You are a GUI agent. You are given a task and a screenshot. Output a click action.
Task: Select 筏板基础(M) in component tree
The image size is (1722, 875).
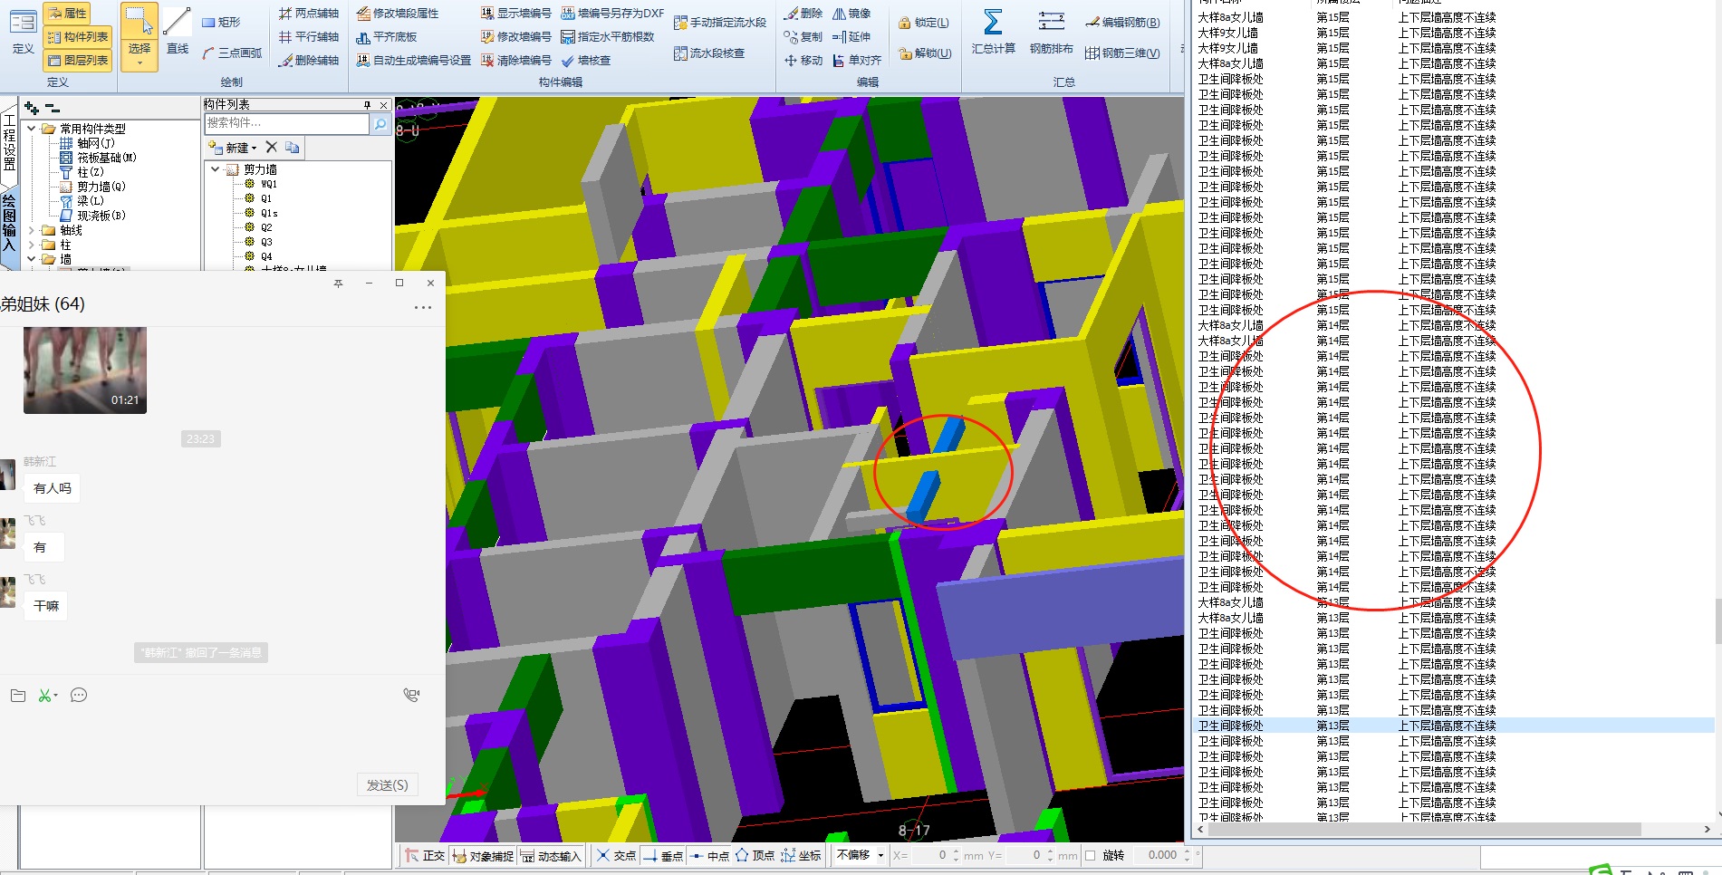point(98,158)
